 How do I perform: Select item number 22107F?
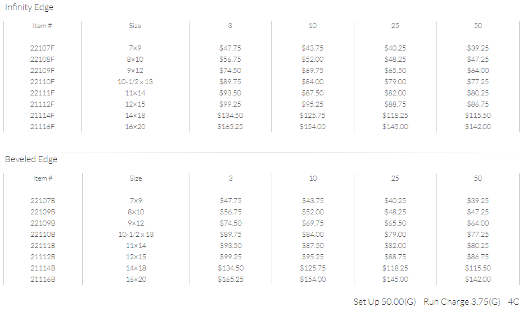pyautogui.click(x=42, y=48)
